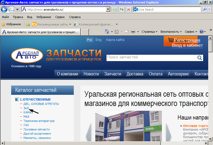Open the Вход в кабинет link
The width and height of the screenshot is (213, 145).
coord(187,45)
